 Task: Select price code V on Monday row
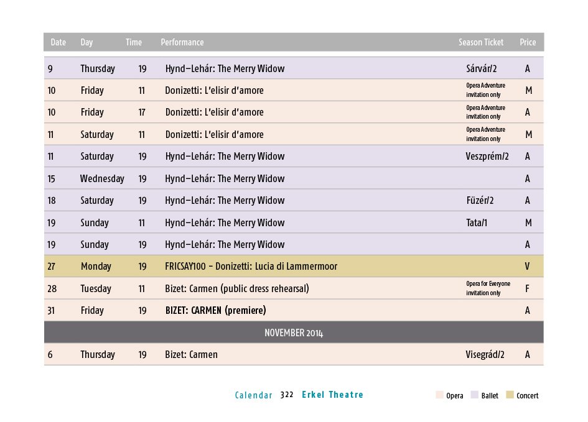[x=527, y=266]
